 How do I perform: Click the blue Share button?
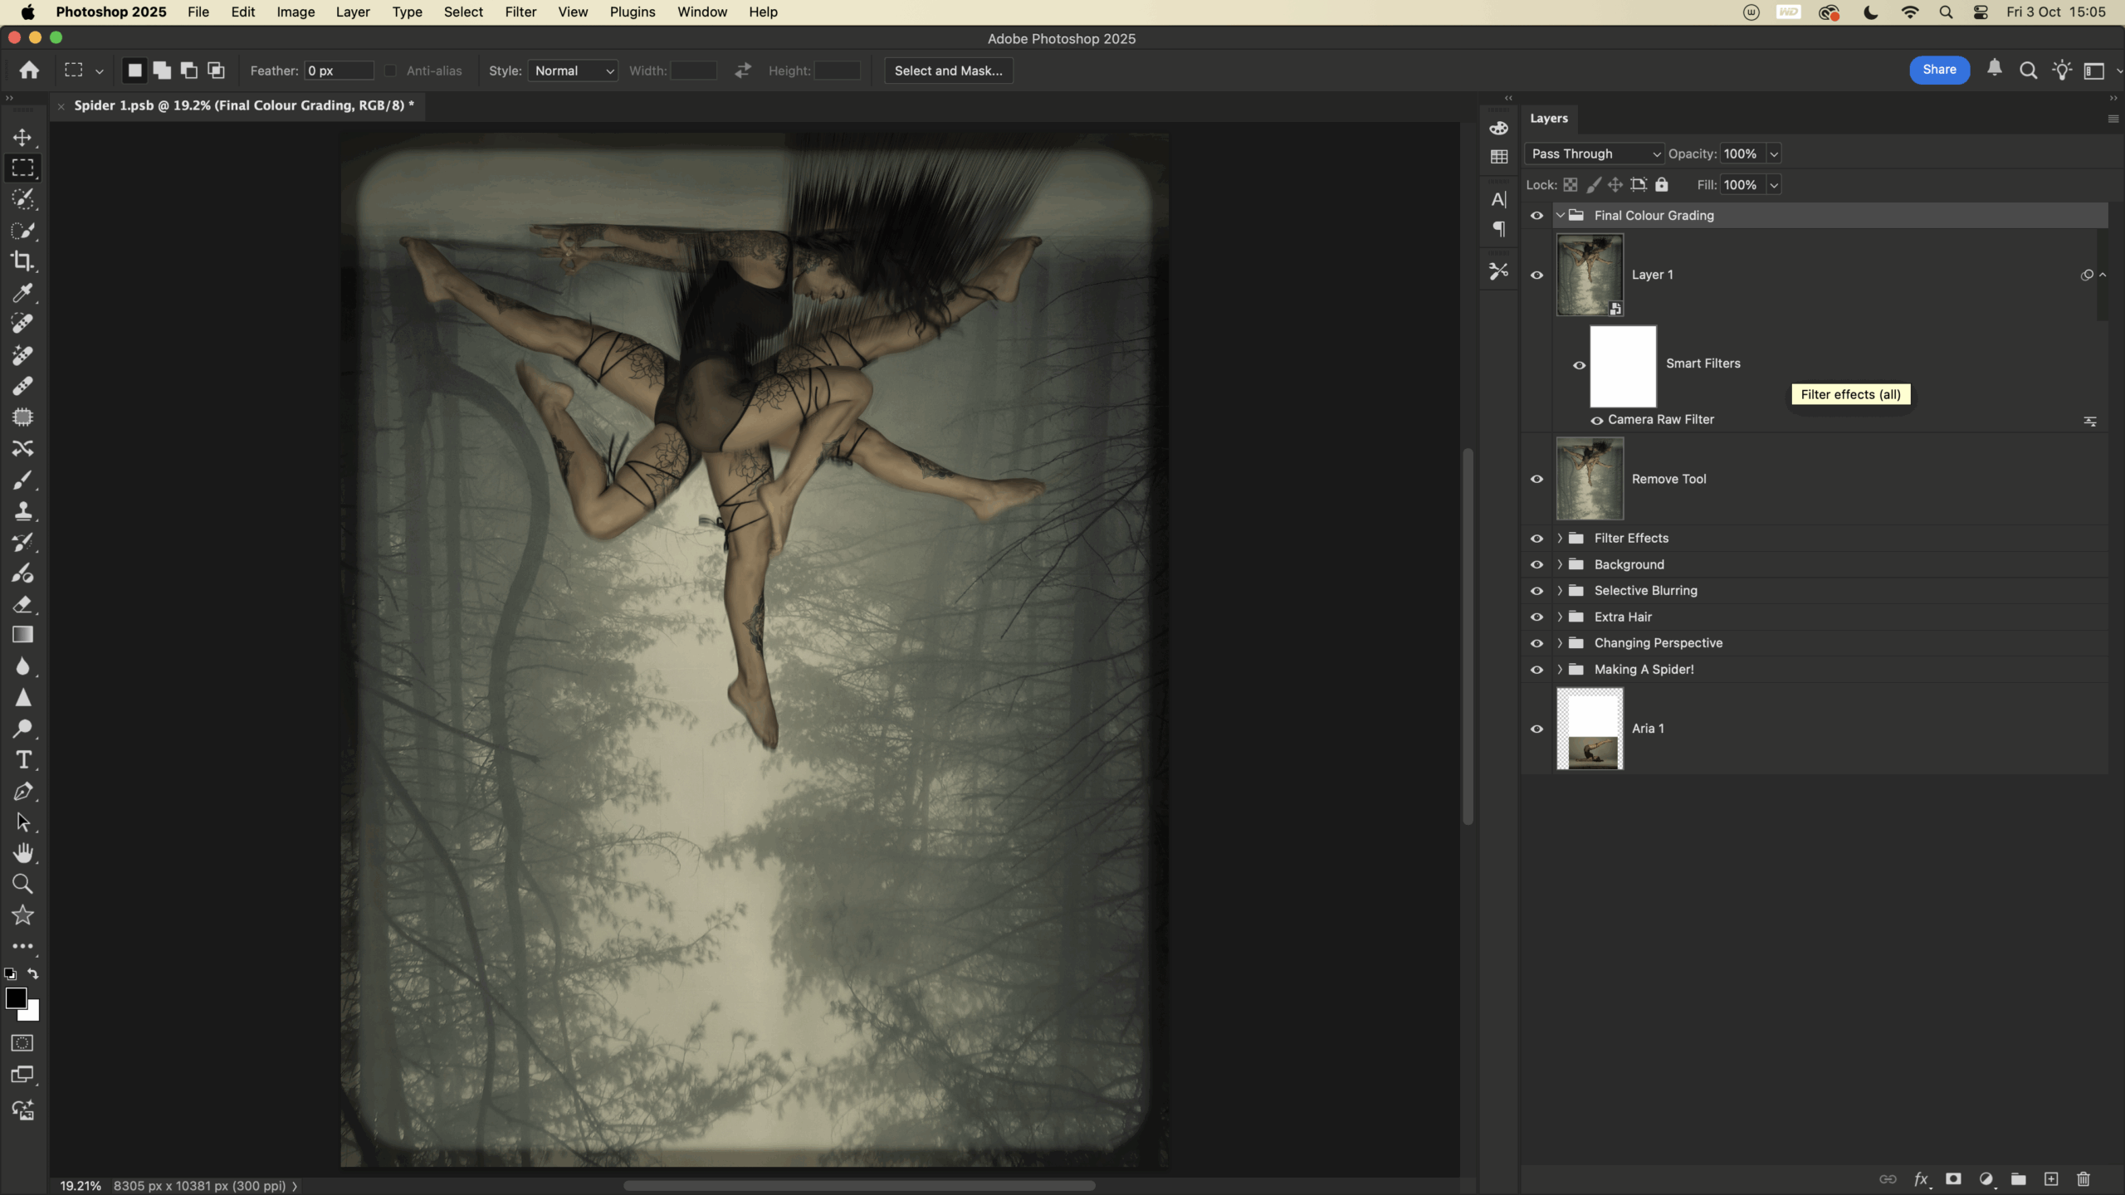(x=1939, y=70)
